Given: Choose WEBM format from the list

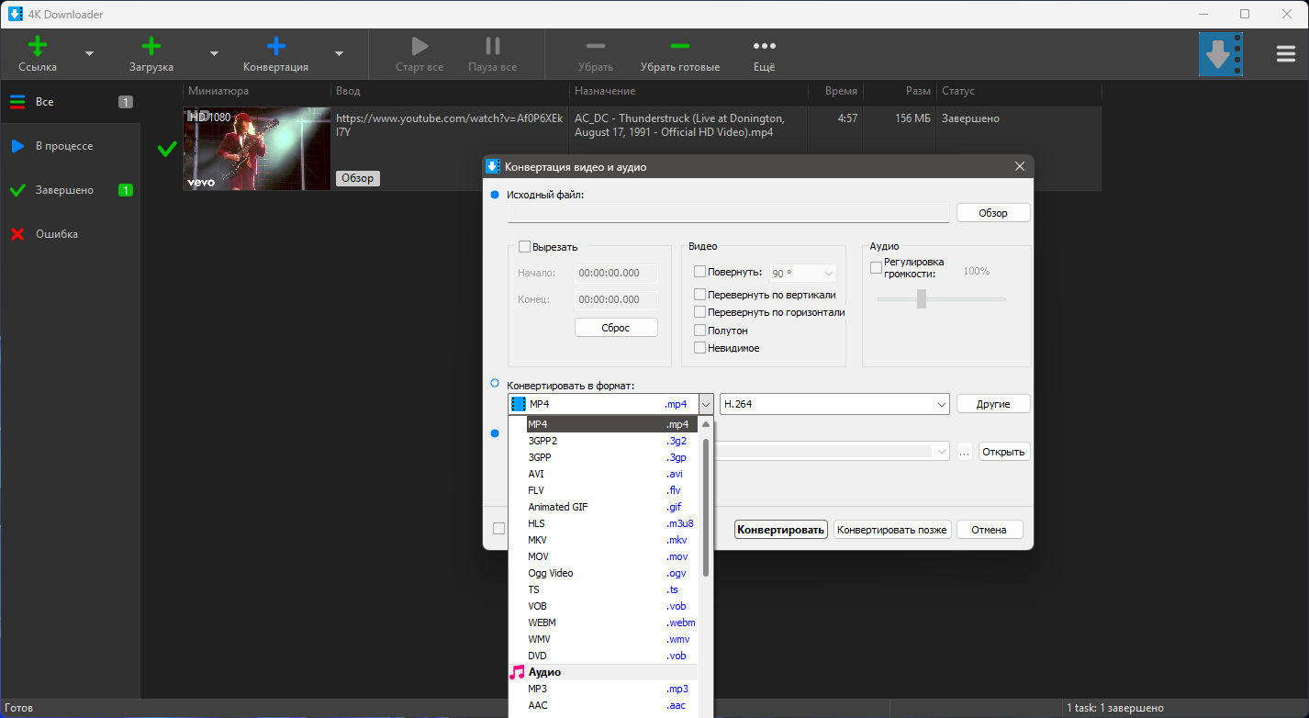Looking at the screenshot, I should click(x=603, y=623).
